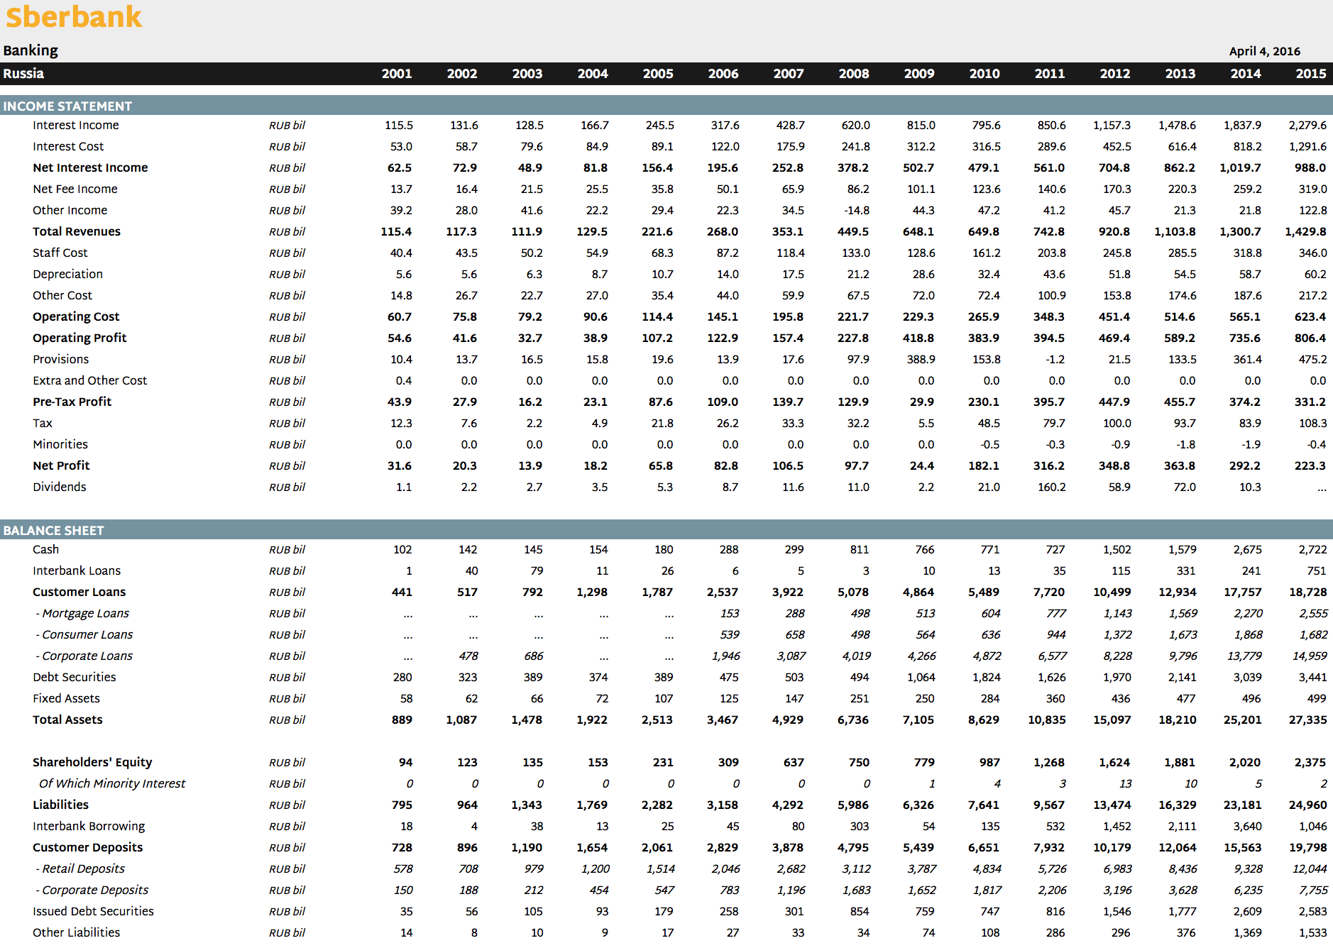
Task: Select the Issued Debt Securities row label
Action: (x=93, y=912)
